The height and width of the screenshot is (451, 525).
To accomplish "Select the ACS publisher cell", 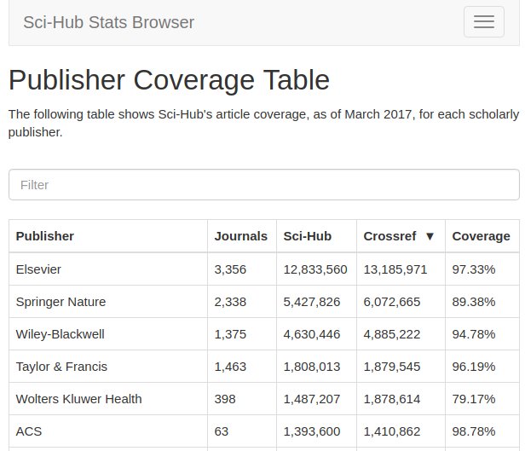I will [108, 431].
